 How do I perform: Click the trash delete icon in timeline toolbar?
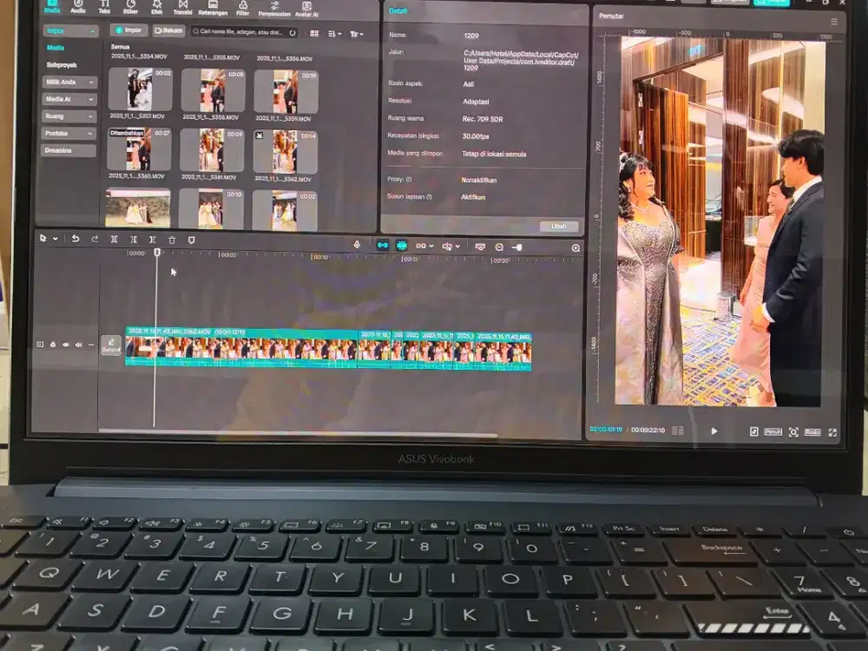[x=173, y=240]
